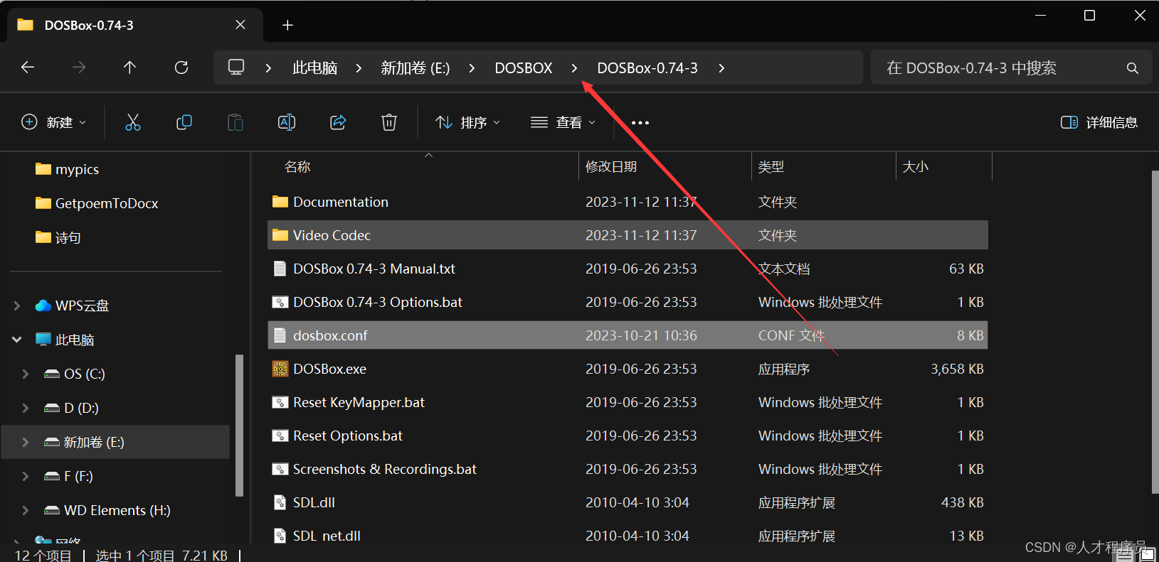This screenshot has height=562, width=1159.
Task: Click Screenshots & Recordings.bat file icon
Action: (x=280, y=469)
